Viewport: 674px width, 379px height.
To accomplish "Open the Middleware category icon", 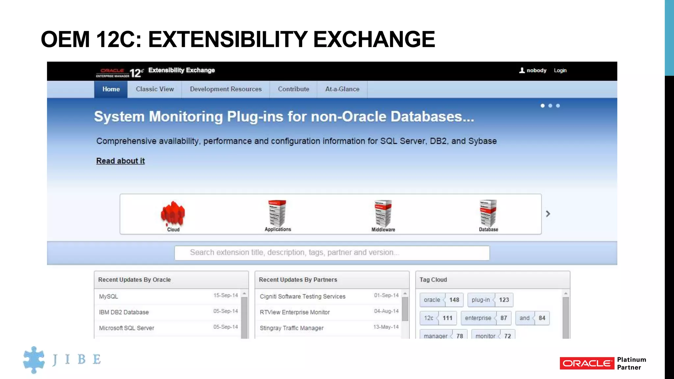I will click(x=383, y=216).
